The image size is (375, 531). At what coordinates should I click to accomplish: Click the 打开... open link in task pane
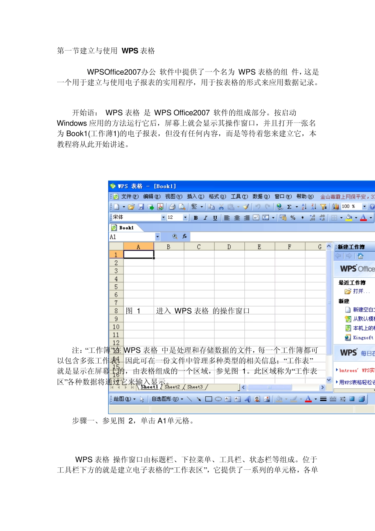[x=361, y=291]
